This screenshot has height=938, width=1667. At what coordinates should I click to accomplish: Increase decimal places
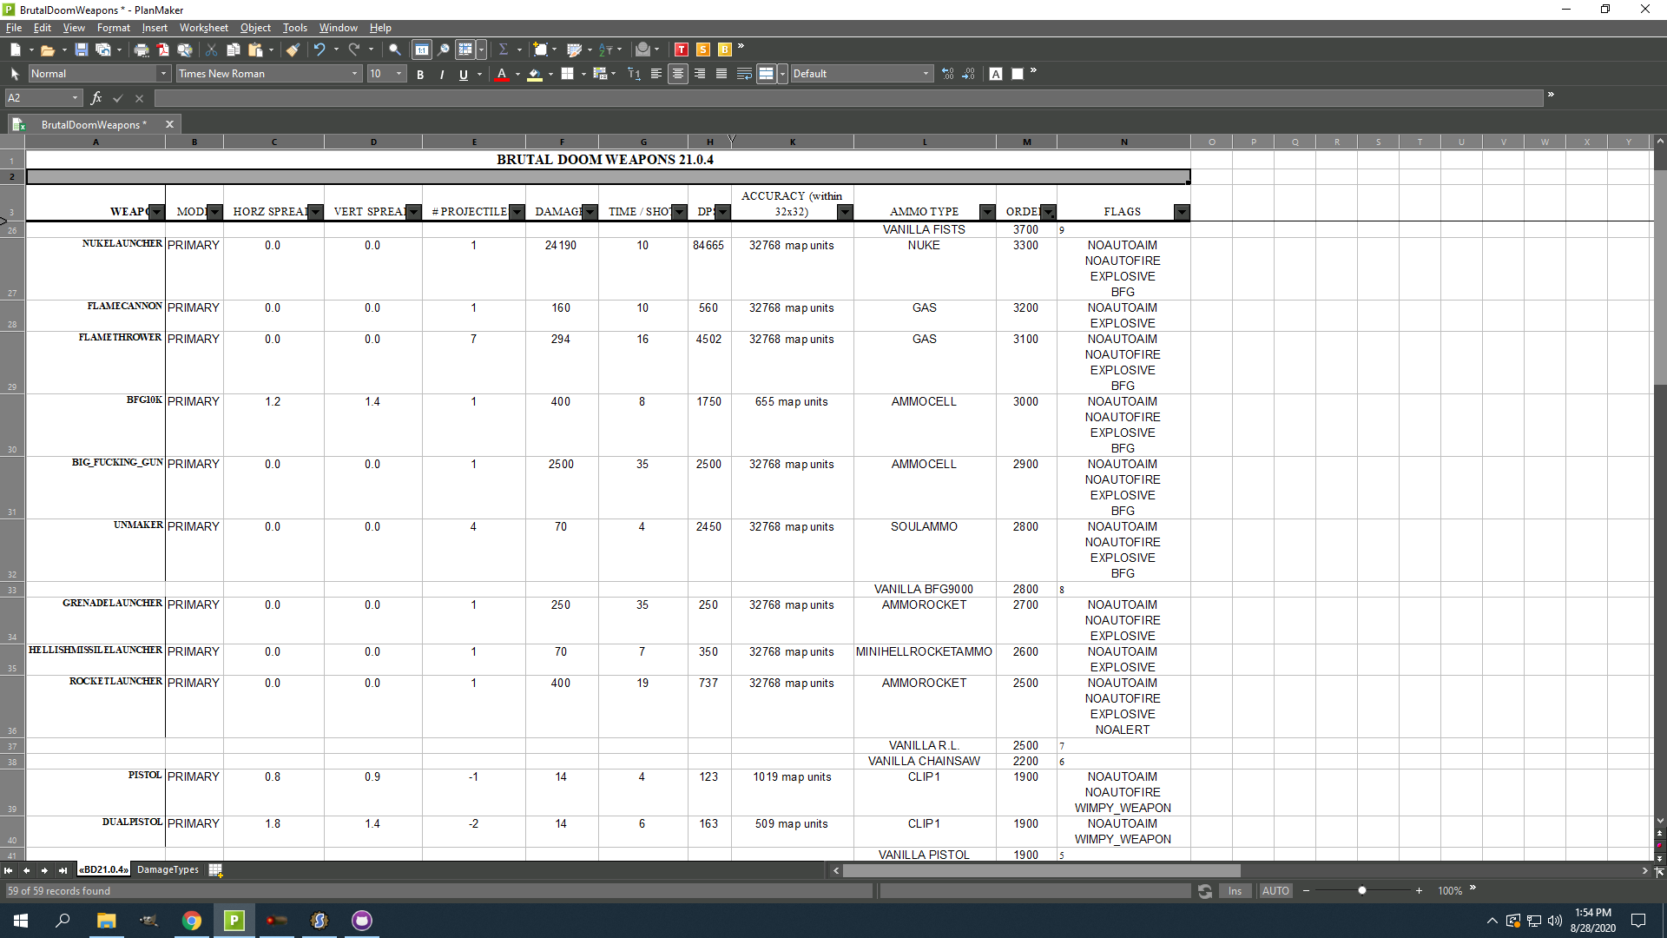pos(946,74)
